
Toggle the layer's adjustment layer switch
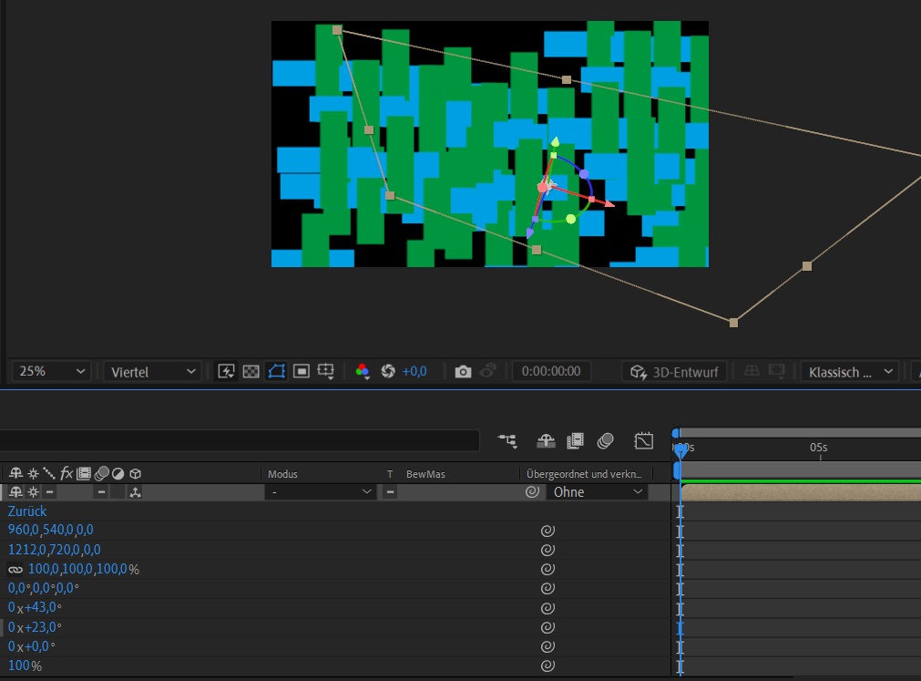point(118,492)
